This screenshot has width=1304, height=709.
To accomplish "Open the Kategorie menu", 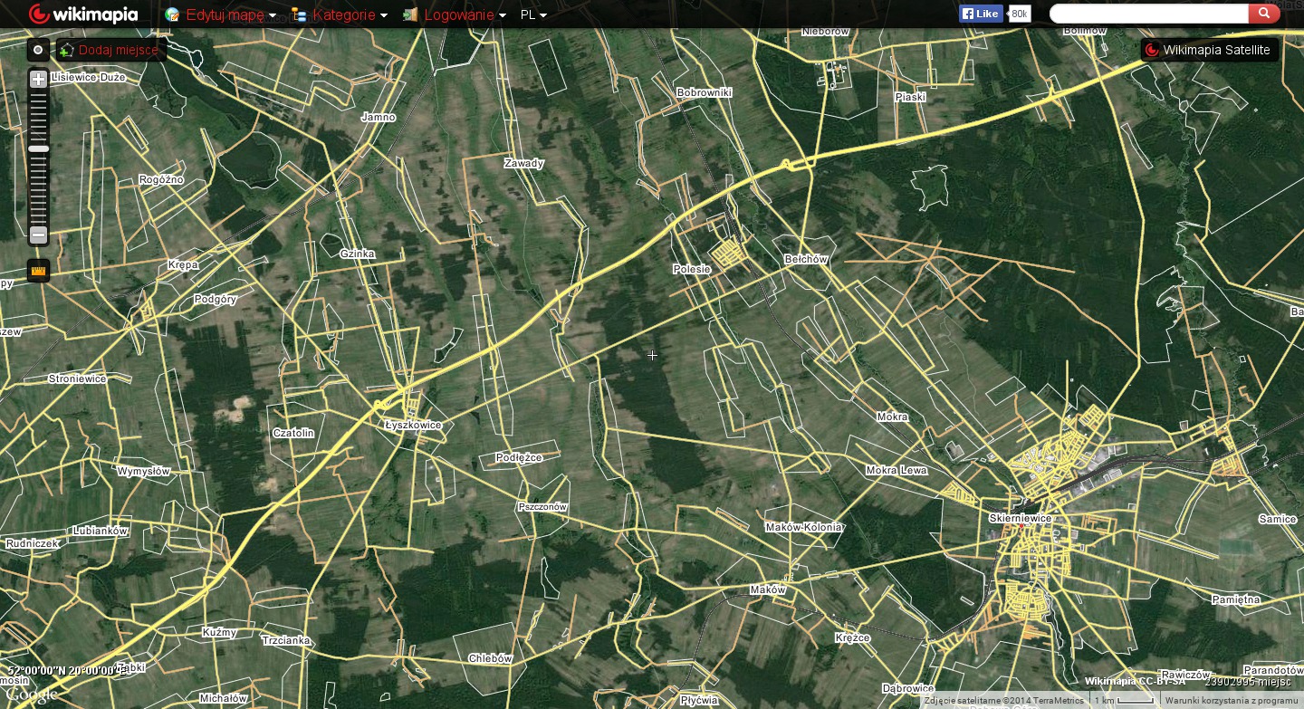I will point(350,14).
